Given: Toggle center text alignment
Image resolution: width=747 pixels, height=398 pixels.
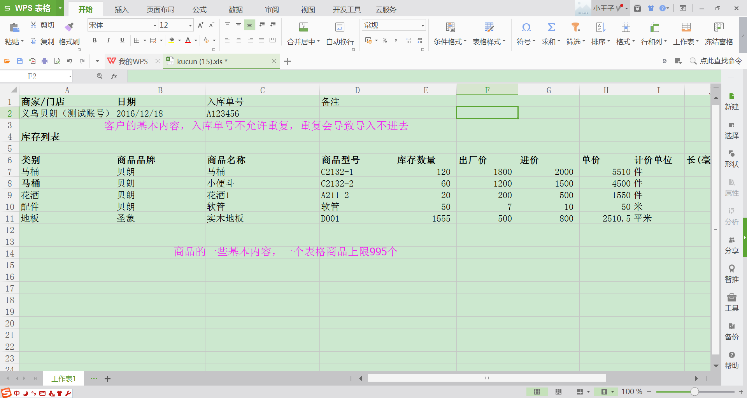Looking at the screenshot, I should (x=239, y=40).
